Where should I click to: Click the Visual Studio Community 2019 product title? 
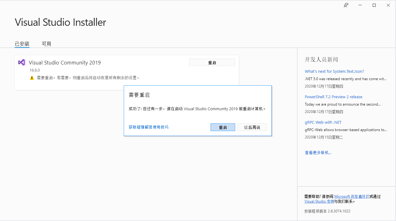click(x=65, y=63)
